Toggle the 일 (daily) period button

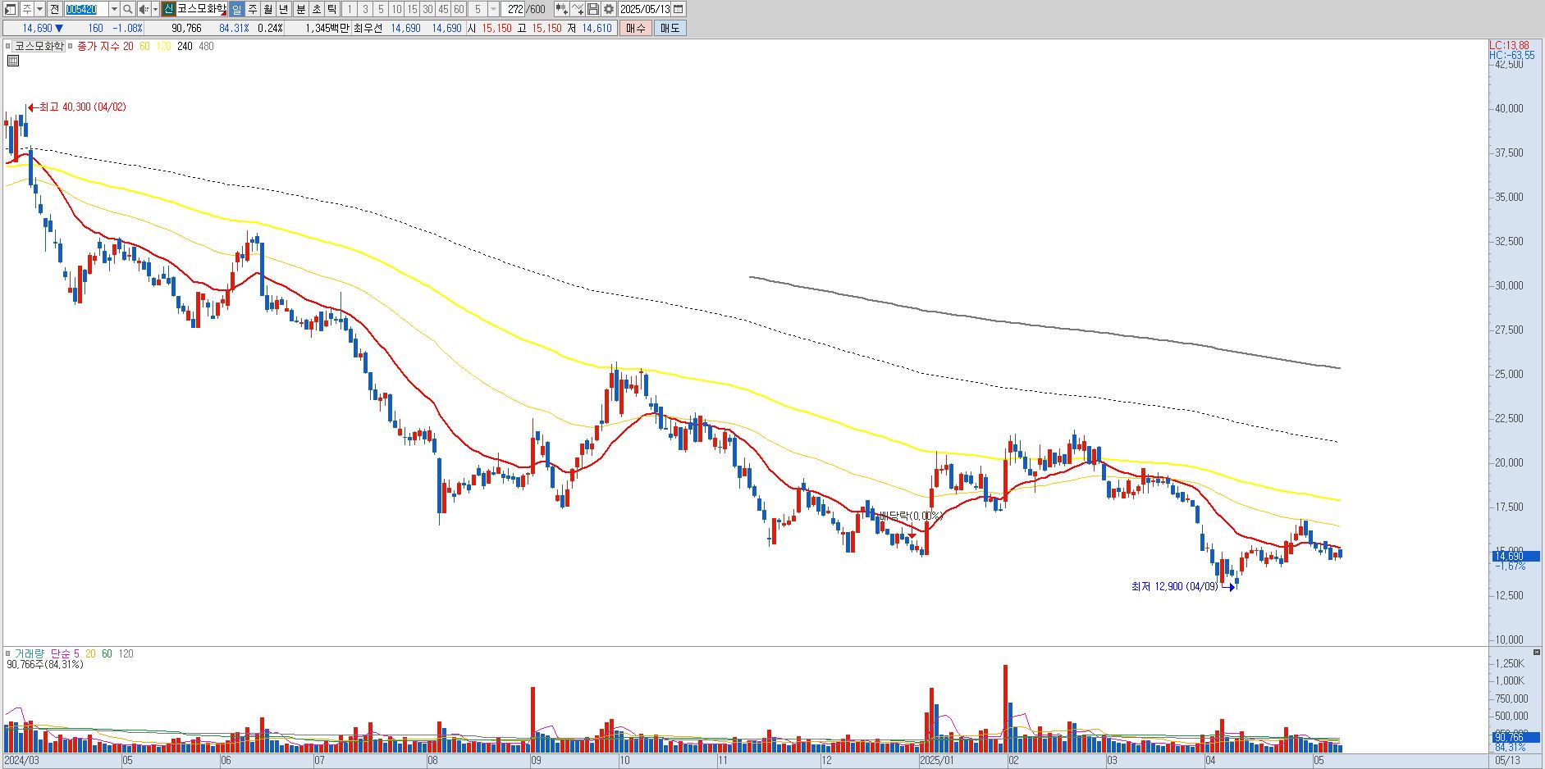[236, 9]
